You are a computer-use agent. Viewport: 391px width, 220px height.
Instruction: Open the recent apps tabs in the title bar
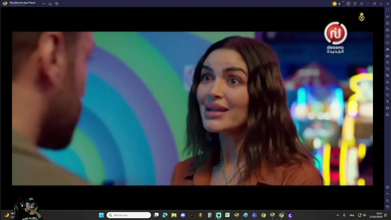[57, 4]
